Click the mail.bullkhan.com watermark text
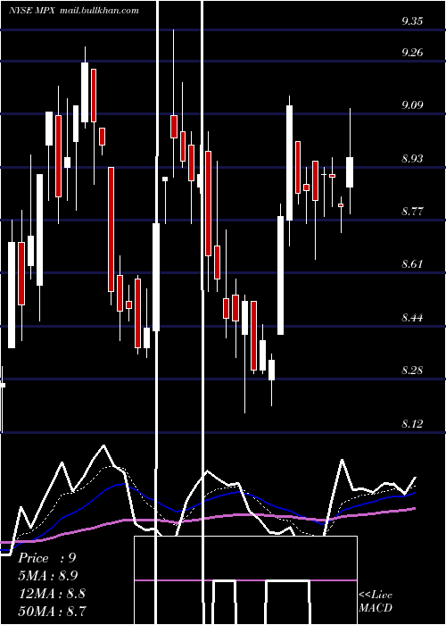446x625 pixels. click(x=99, y=11)
